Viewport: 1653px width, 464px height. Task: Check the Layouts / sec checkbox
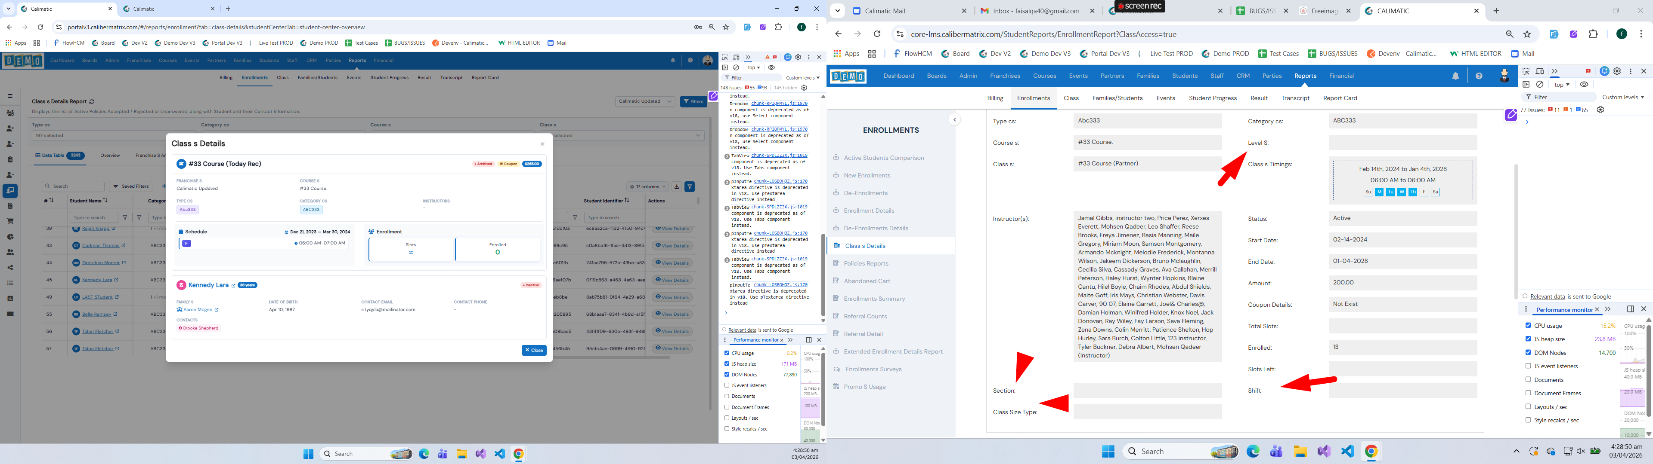(x=1528, y=406)
